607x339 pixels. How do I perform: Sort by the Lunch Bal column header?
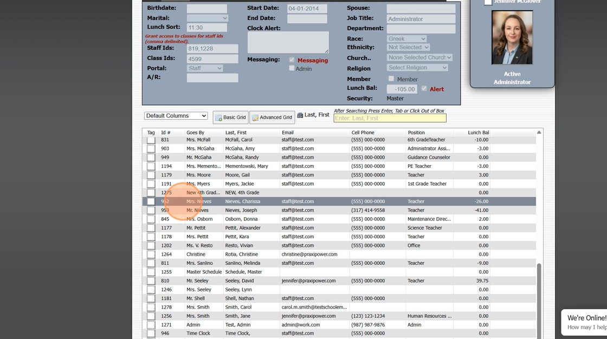(478, 132)
